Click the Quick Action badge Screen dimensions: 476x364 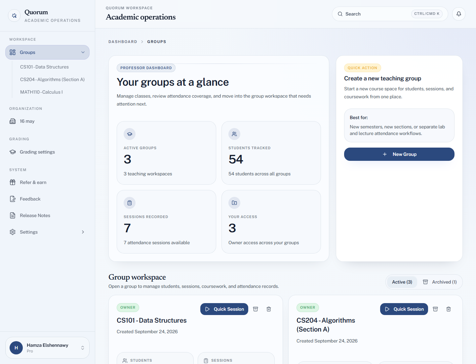coord(363,68)
